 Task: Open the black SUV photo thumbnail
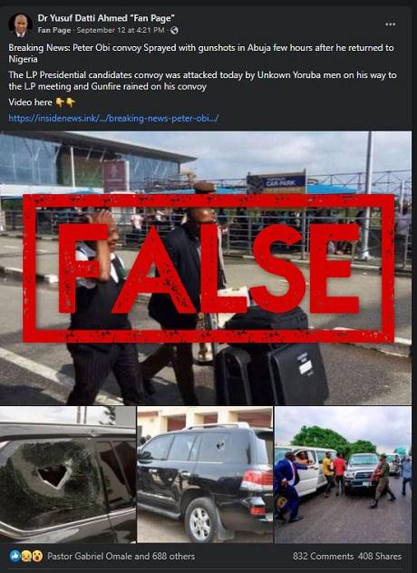click(x=205, y=474)
